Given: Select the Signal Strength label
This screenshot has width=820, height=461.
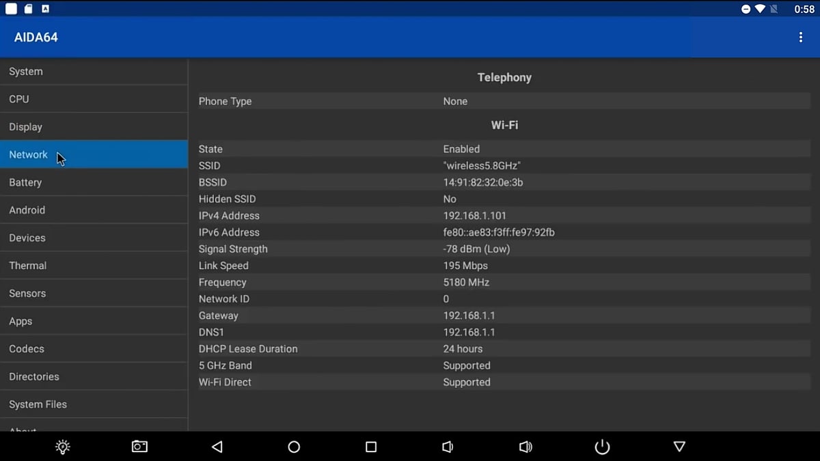Looking at the screenshot, I should click(233, 249).
